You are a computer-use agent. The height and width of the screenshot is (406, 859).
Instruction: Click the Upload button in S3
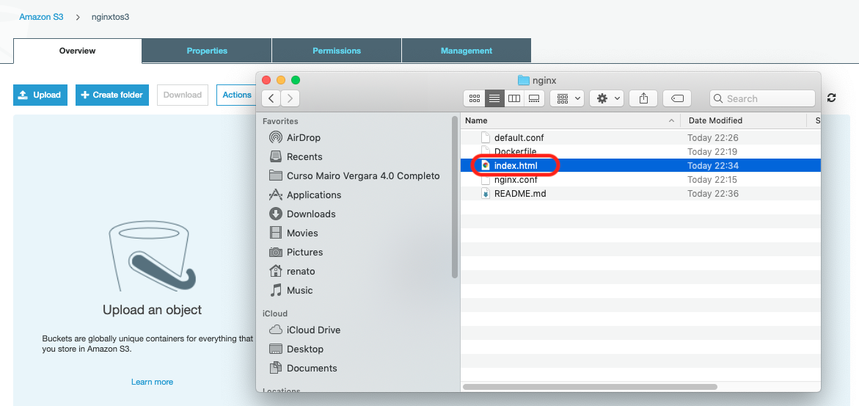point(40,95)
